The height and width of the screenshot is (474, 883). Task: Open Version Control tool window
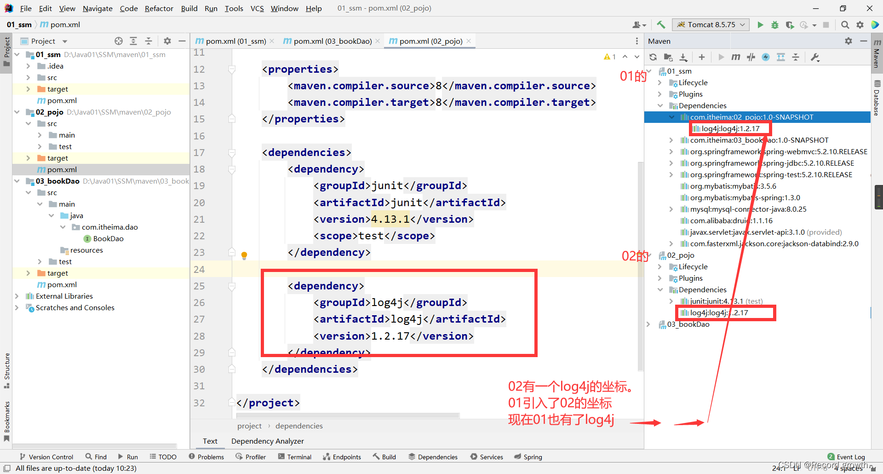point(46,457)
